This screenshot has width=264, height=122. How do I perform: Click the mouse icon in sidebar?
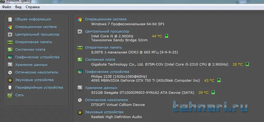point(10,87)
